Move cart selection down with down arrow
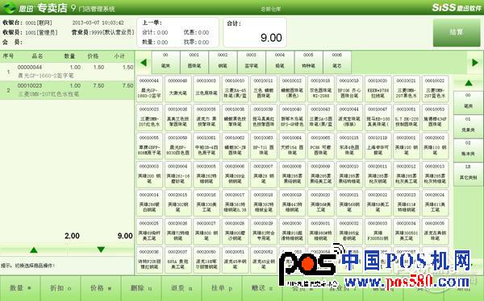 [101, 249]
